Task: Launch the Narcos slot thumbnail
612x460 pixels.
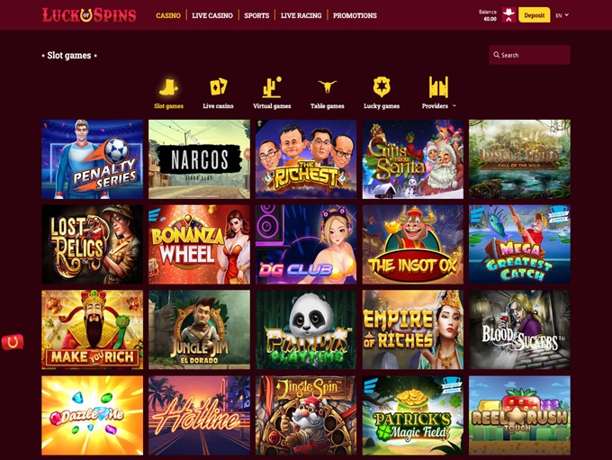Action: (199, 159)
